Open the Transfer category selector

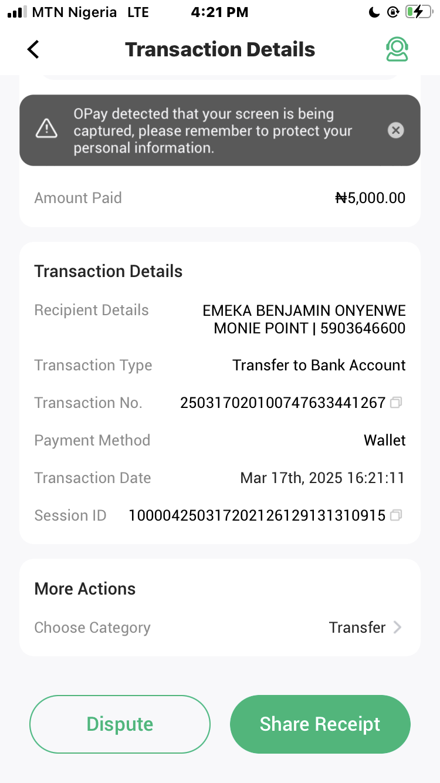[x=357, y=627]
